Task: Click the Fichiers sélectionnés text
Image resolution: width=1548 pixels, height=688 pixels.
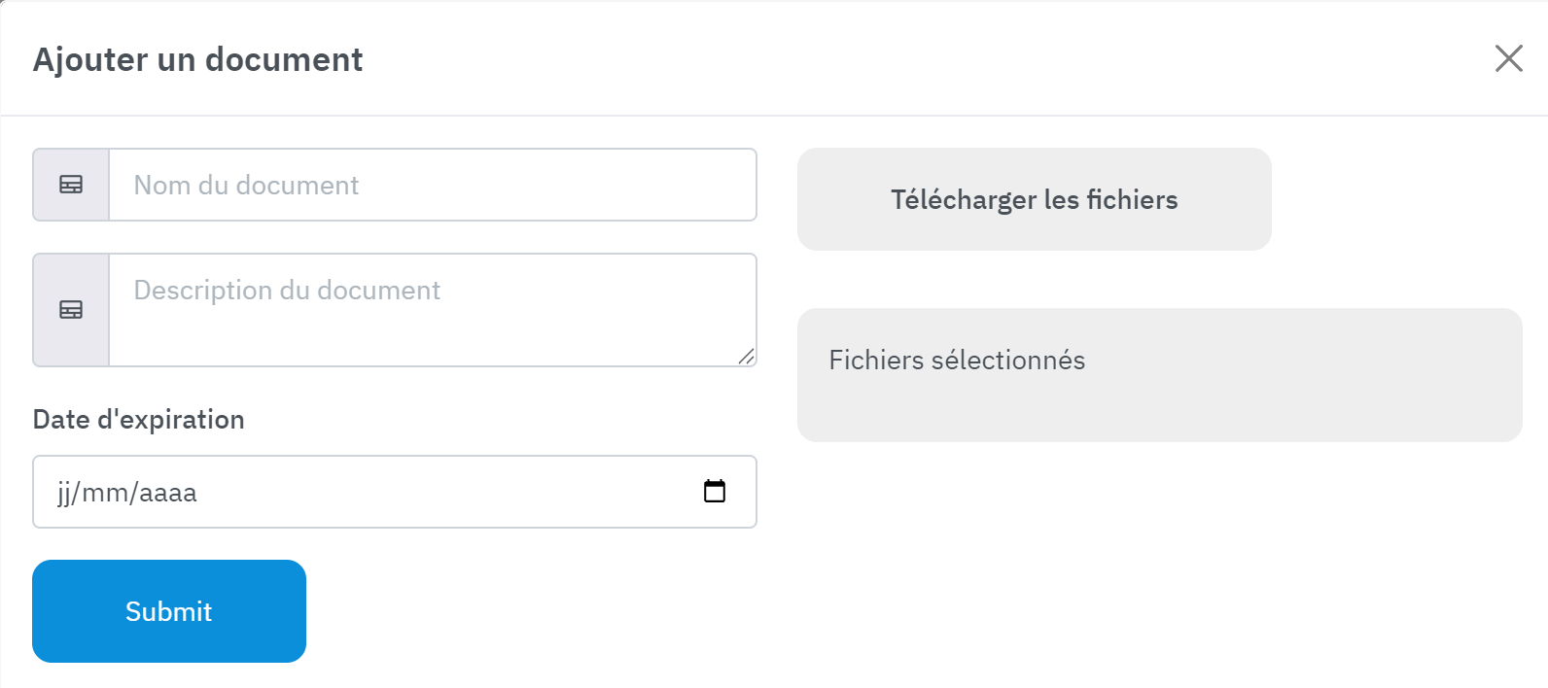Action: pos(957,361)
